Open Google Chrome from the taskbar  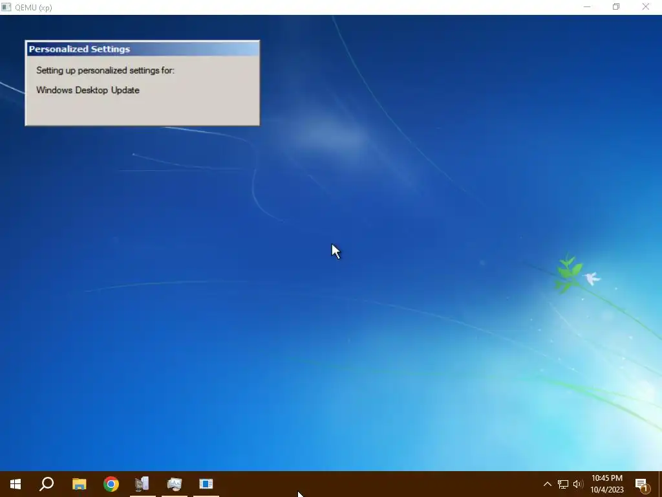click(111, 484)
